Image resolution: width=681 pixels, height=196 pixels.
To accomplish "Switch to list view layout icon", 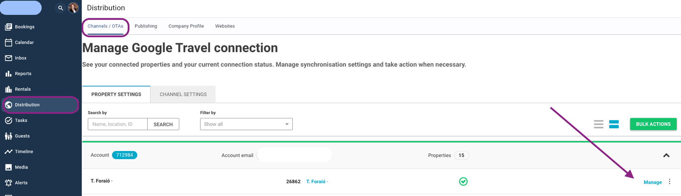I will click(598, 124).
